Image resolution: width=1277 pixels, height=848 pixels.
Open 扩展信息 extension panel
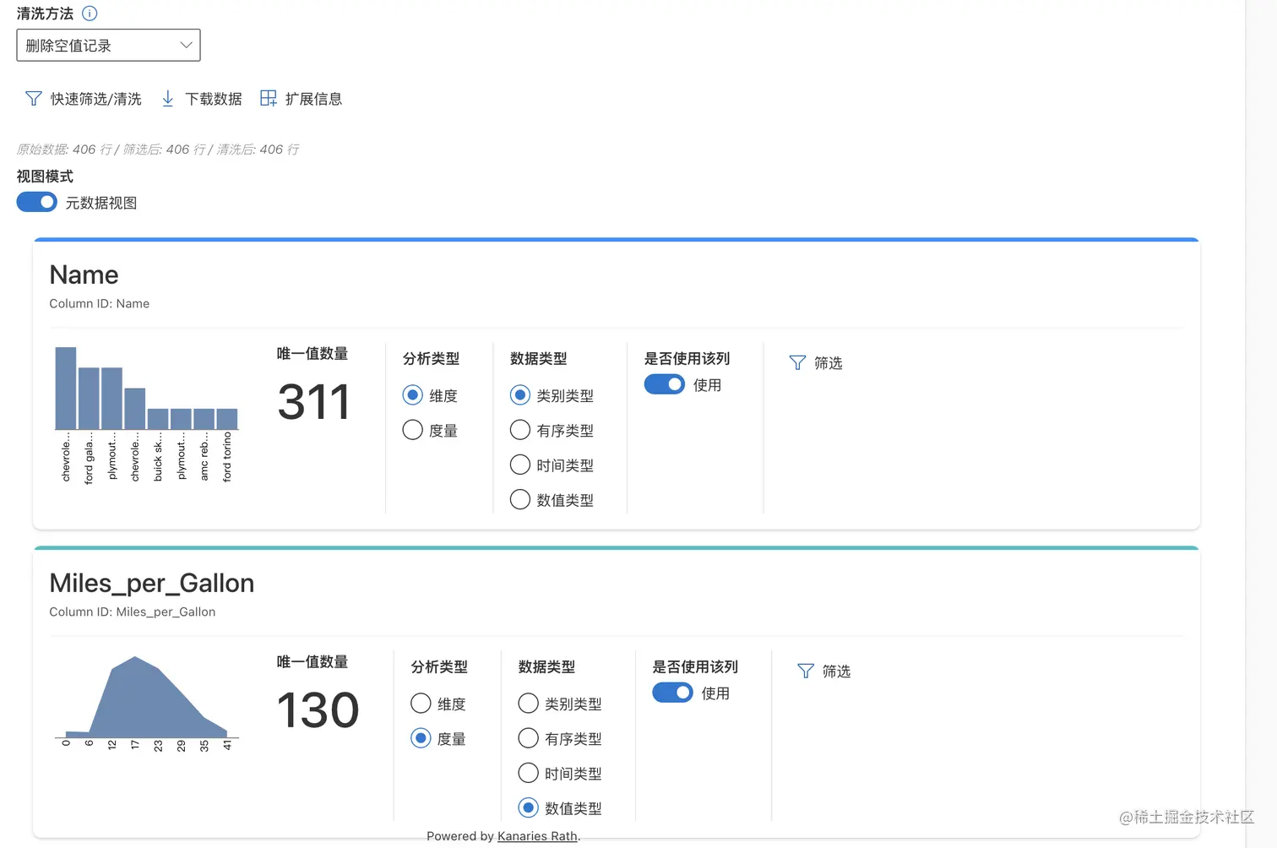tap(269, 97)
